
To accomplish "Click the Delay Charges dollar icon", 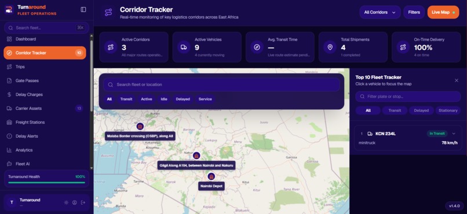I will (9, 94).
